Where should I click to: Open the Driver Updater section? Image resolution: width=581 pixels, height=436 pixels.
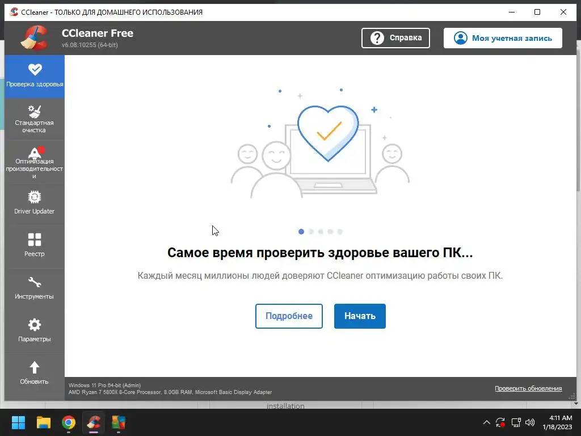click(x=35, y=204)
